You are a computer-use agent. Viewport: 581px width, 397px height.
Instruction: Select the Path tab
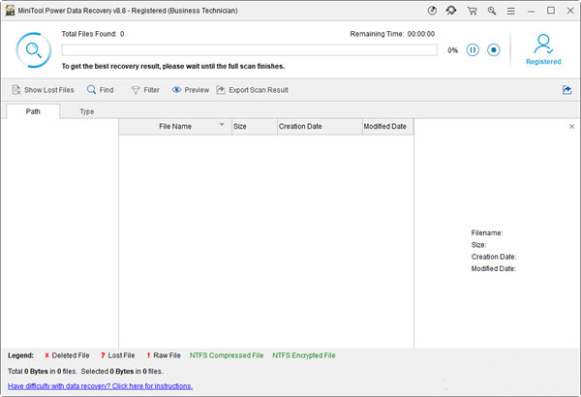point(33,111)
